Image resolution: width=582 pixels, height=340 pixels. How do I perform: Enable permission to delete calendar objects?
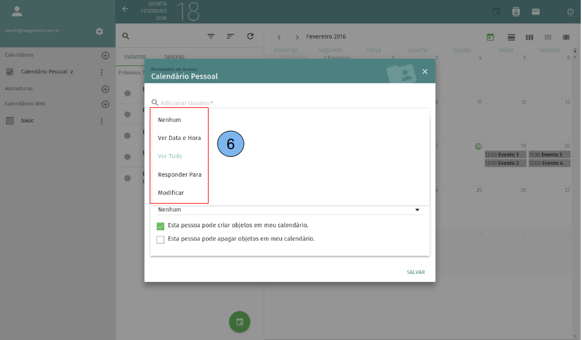point(161,239)
